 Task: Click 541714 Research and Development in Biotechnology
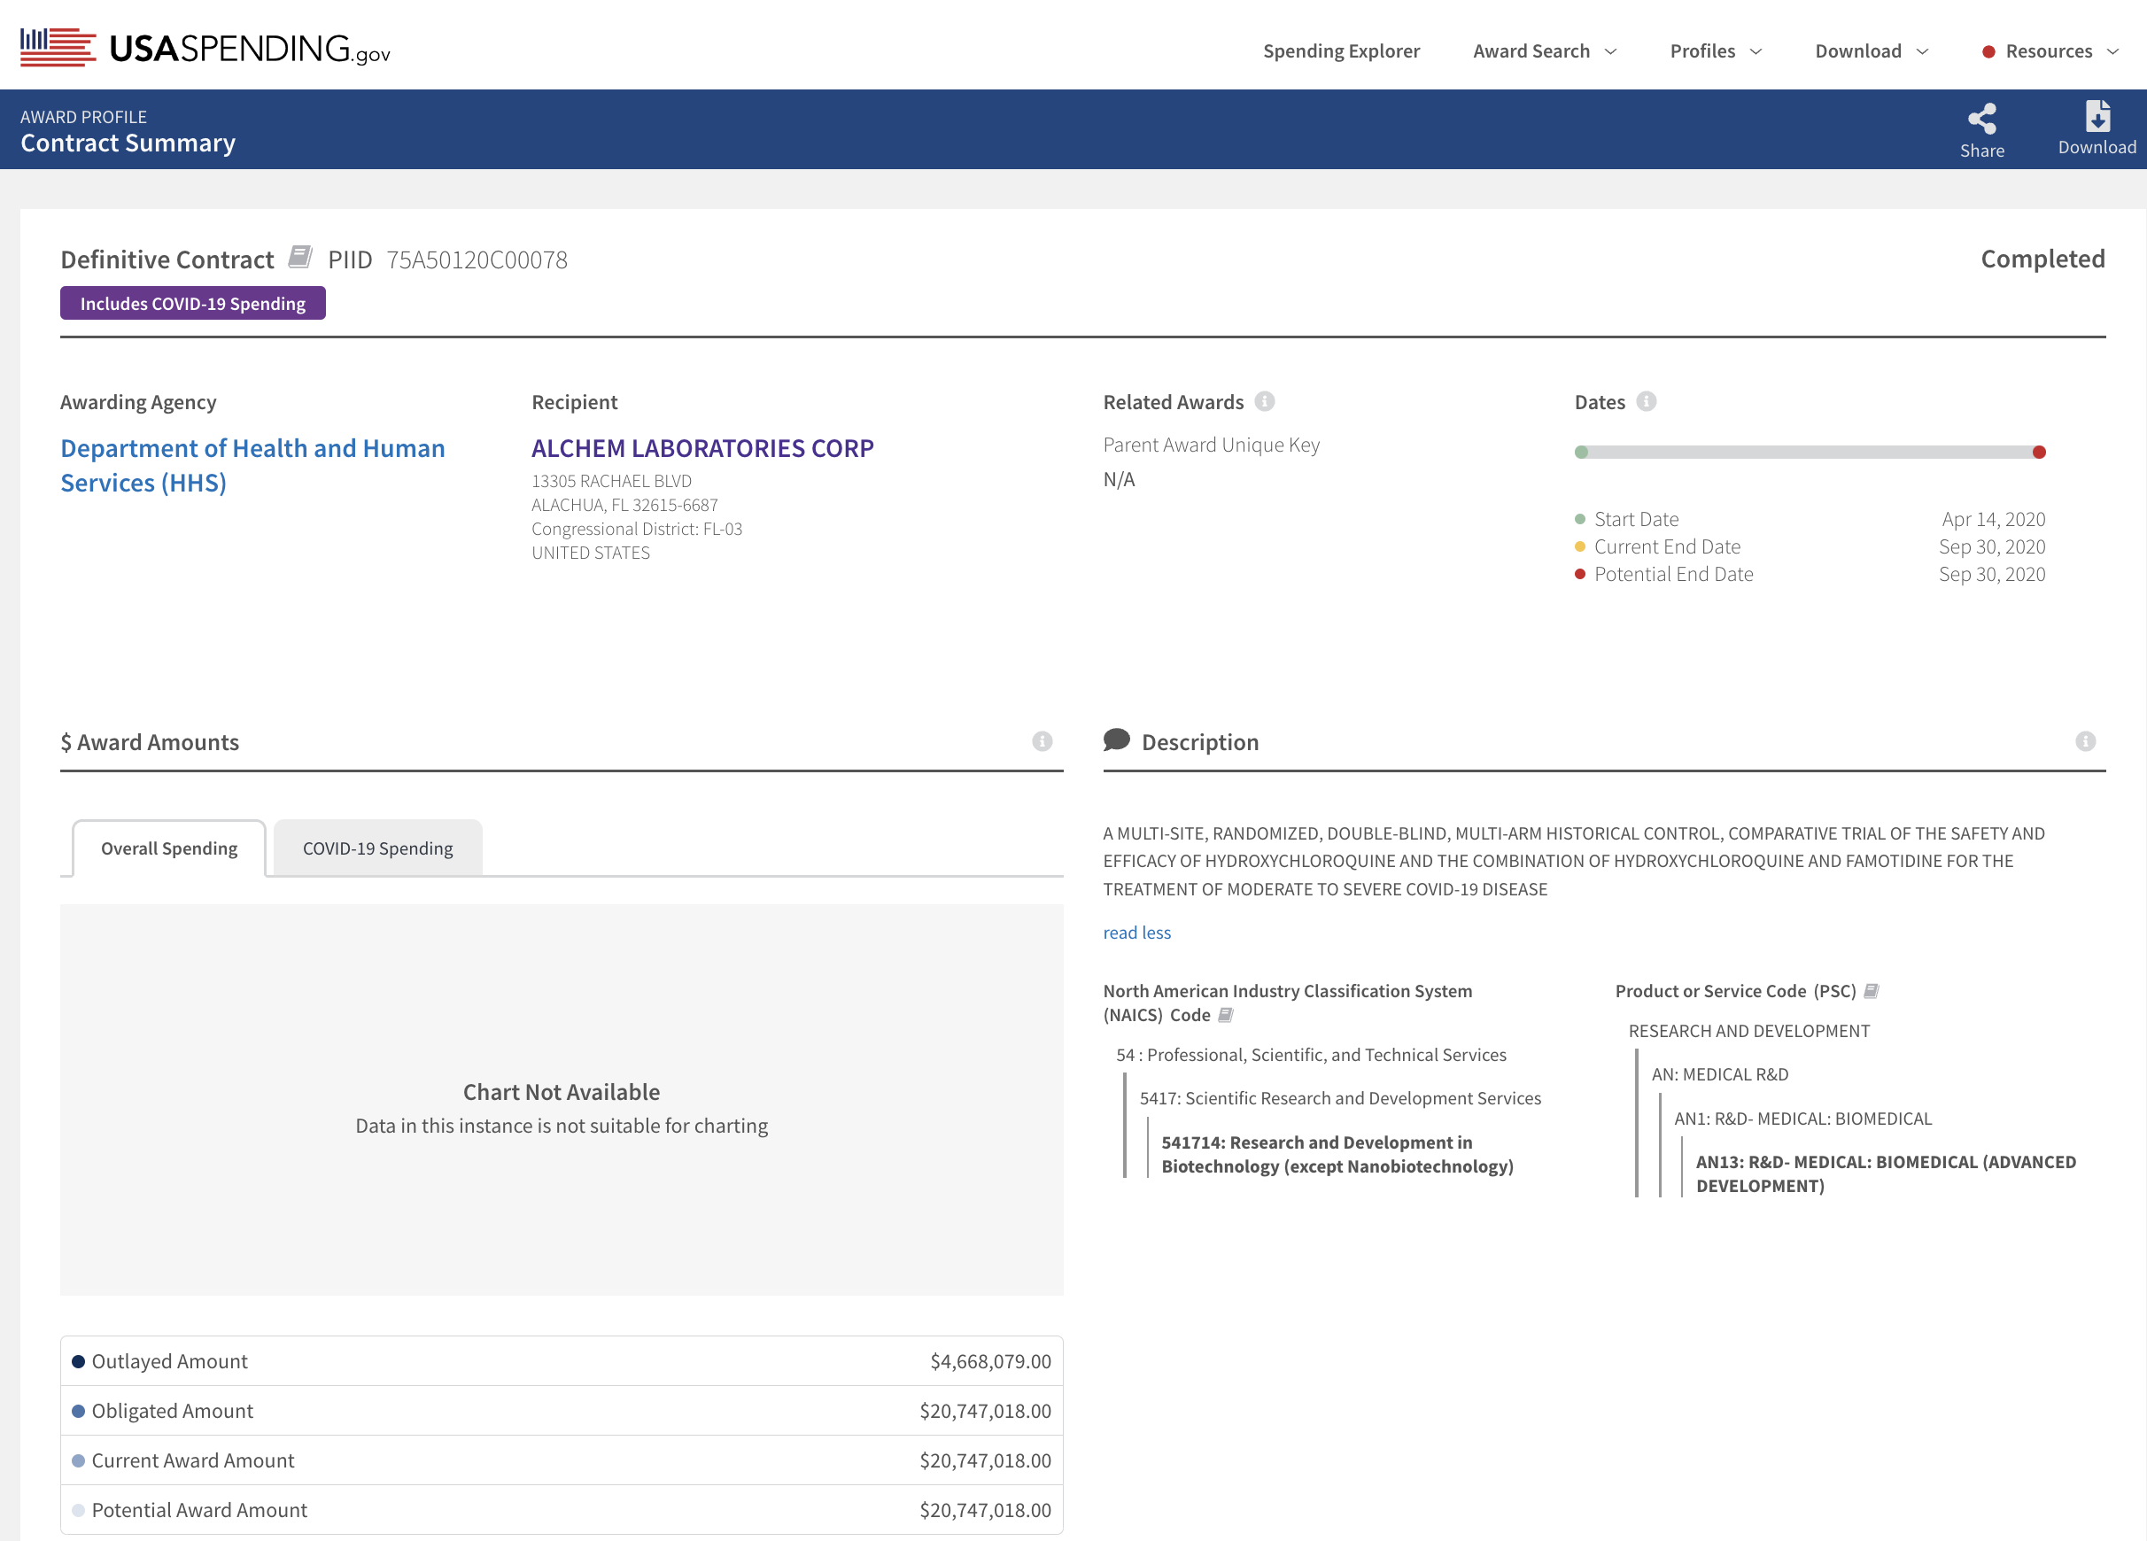[1337, 1154]
